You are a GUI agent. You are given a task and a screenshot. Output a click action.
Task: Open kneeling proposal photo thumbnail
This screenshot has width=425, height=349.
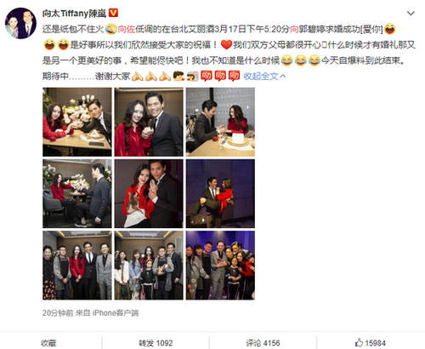(x=77, y=193)
